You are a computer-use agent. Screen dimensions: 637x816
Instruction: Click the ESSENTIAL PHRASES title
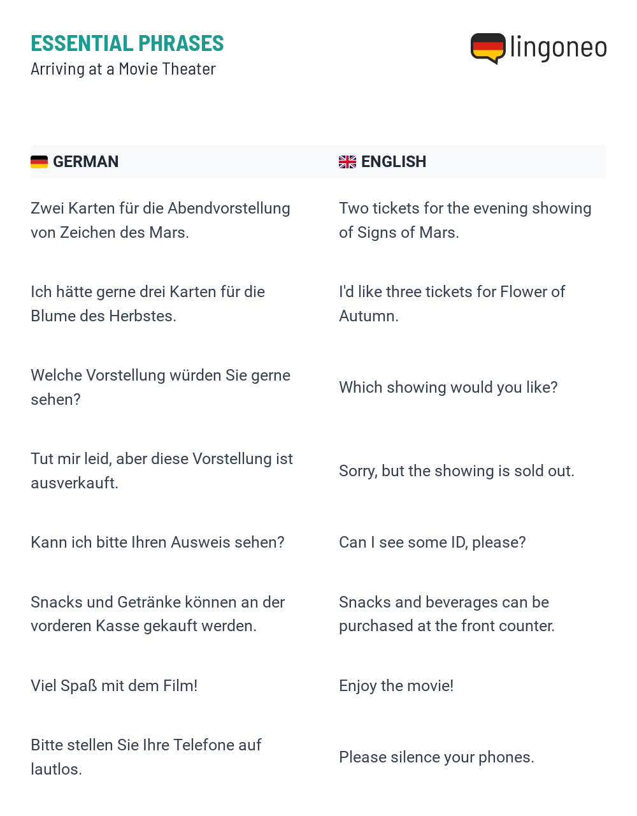click(x=127, y=43)
